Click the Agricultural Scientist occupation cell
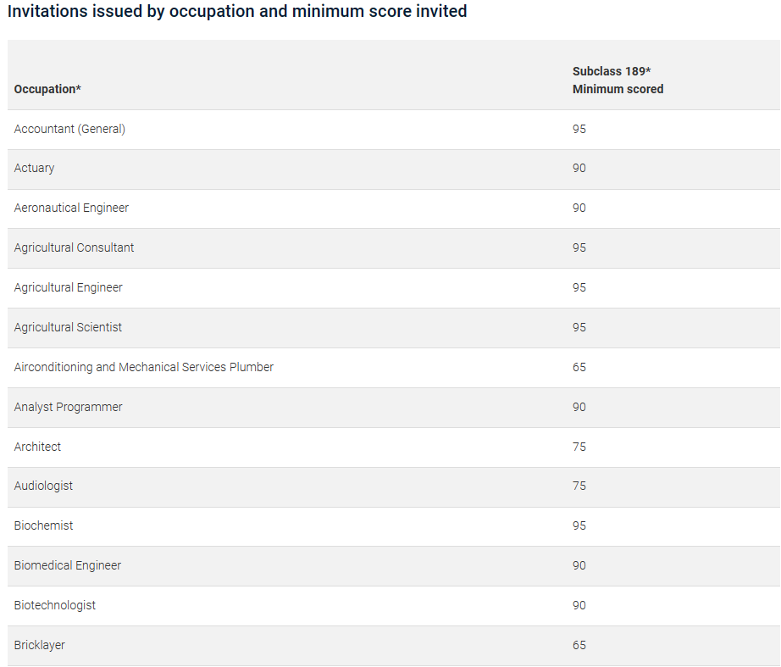The height and width of the screenshot is (667, 781). pos(68,327)
